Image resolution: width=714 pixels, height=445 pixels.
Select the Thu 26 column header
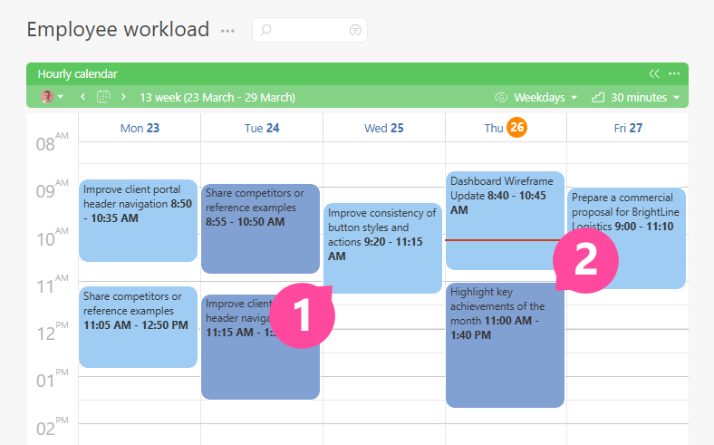coord(505,129)
